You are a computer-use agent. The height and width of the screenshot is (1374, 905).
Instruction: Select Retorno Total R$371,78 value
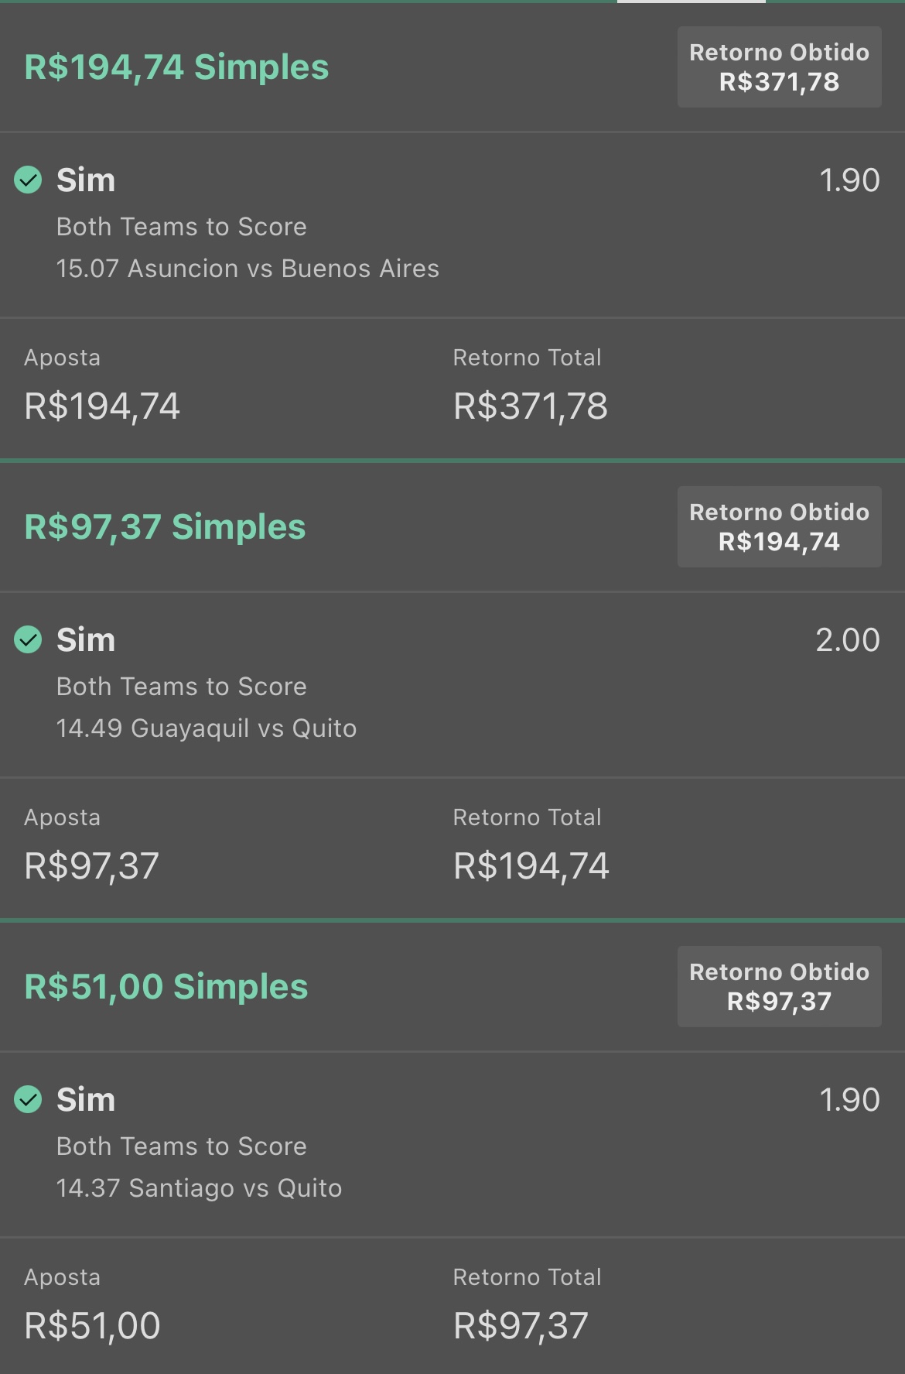pyautogui.click(x=531, y=406)
